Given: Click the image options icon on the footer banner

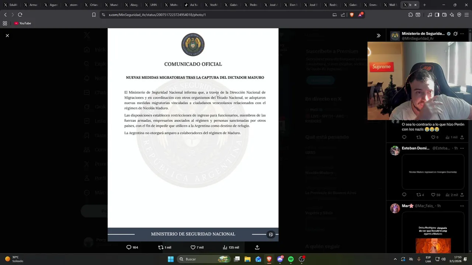Looking at the screenshot, I should pyautogui.click(x=271, y=234).
